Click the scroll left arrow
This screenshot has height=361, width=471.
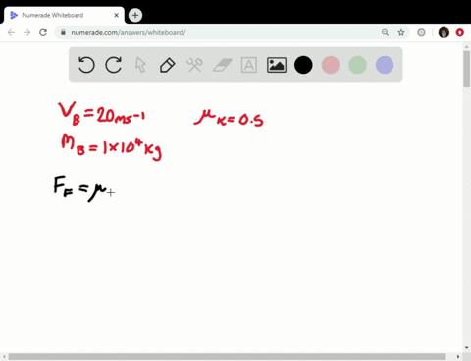4,356
